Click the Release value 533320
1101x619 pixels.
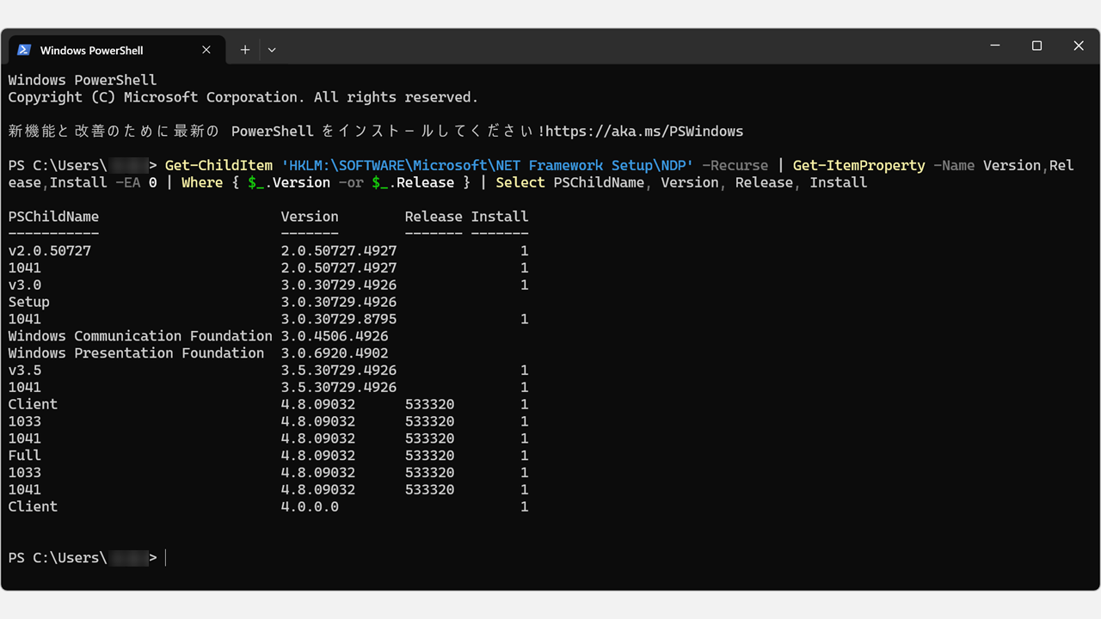pos(429,404)
